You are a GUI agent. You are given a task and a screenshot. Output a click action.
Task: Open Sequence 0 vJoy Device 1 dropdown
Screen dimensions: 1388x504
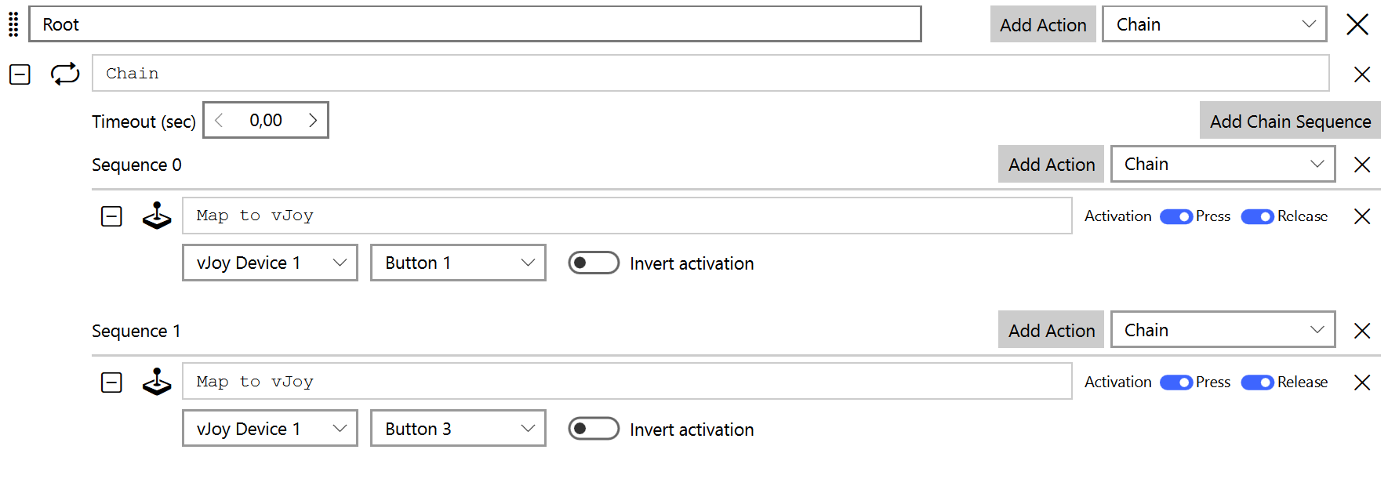[270, 263]
